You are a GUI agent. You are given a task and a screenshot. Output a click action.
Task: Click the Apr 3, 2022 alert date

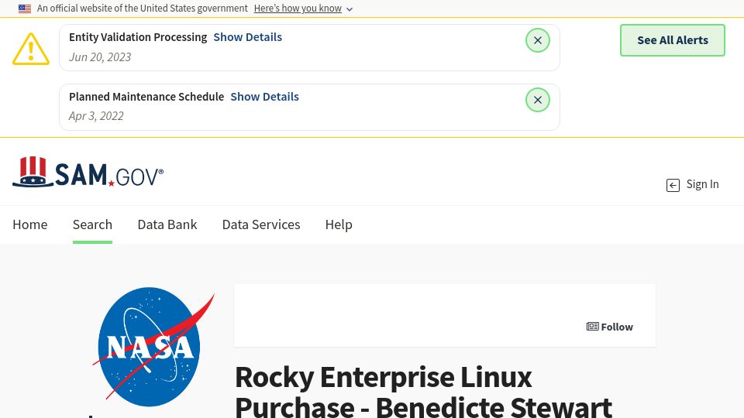(96, 116)
